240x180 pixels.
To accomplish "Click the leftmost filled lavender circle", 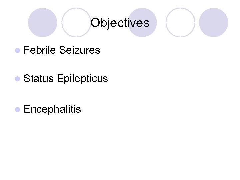I will click(x=42, y=22).
